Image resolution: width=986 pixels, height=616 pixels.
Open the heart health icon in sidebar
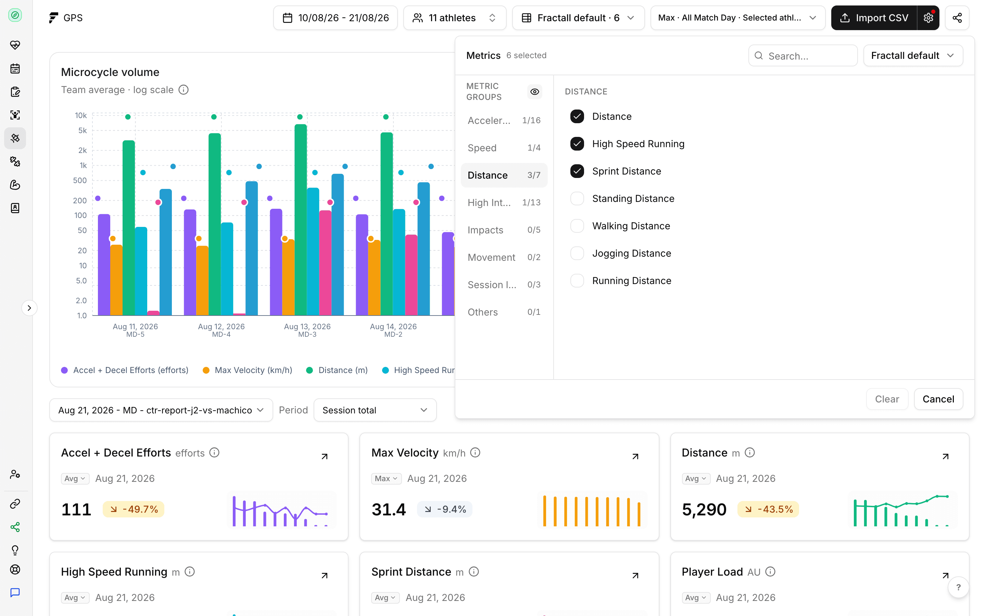pyautogui.click(x=15, y=45)
